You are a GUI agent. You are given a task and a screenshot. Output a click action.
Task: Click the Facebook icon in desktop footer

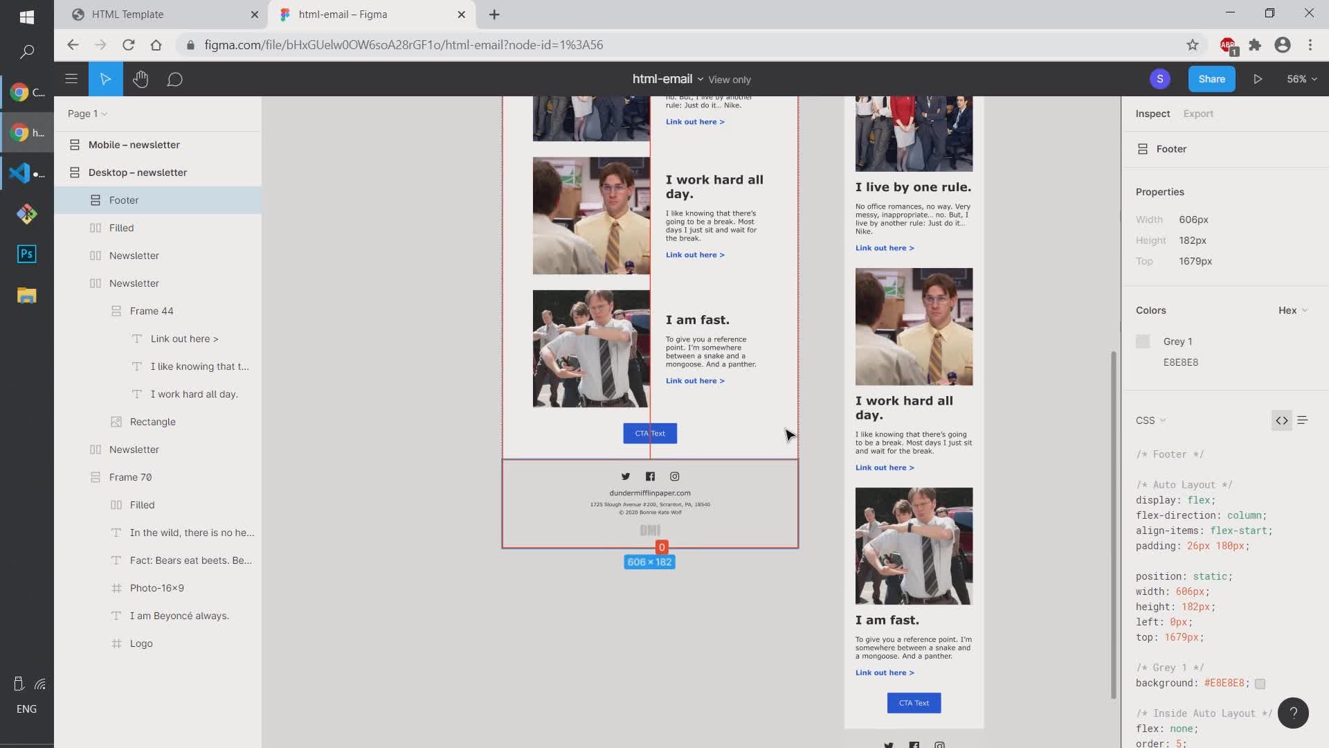[650, 477]
